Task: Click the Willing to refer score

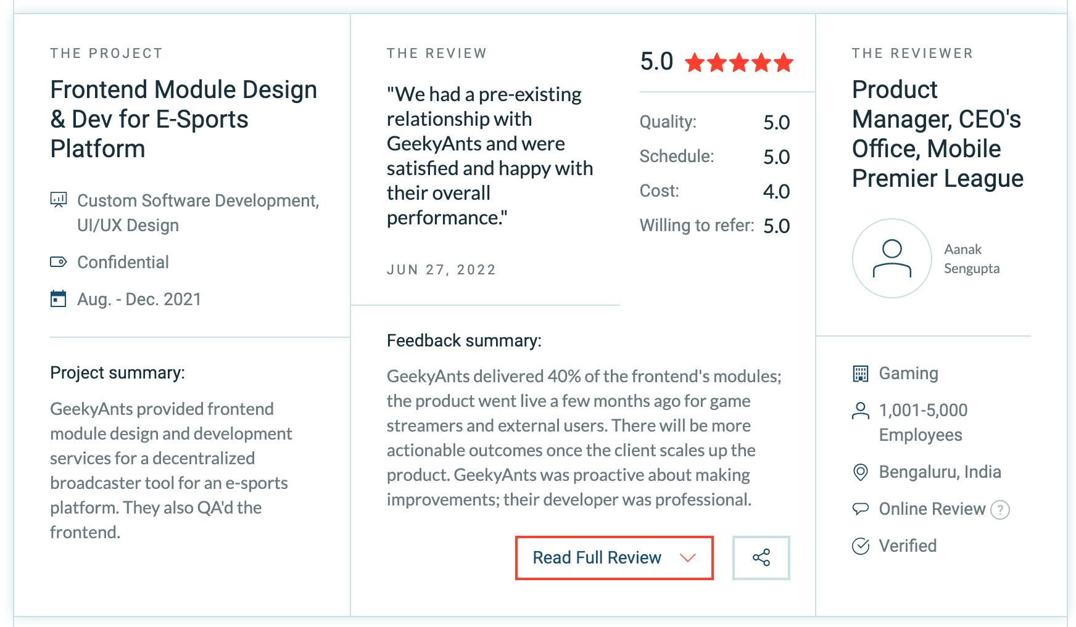Action: (776, 226)
